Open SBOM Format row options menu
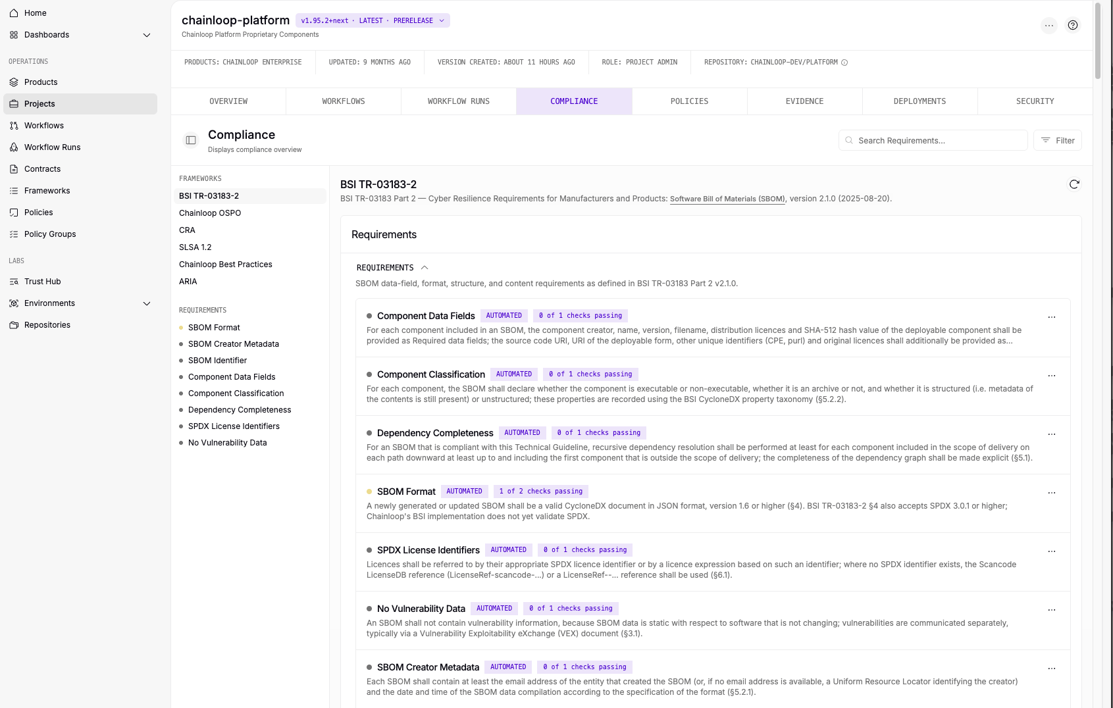The height and width of the screenshot is (708, 1113). pos(1052,493)
